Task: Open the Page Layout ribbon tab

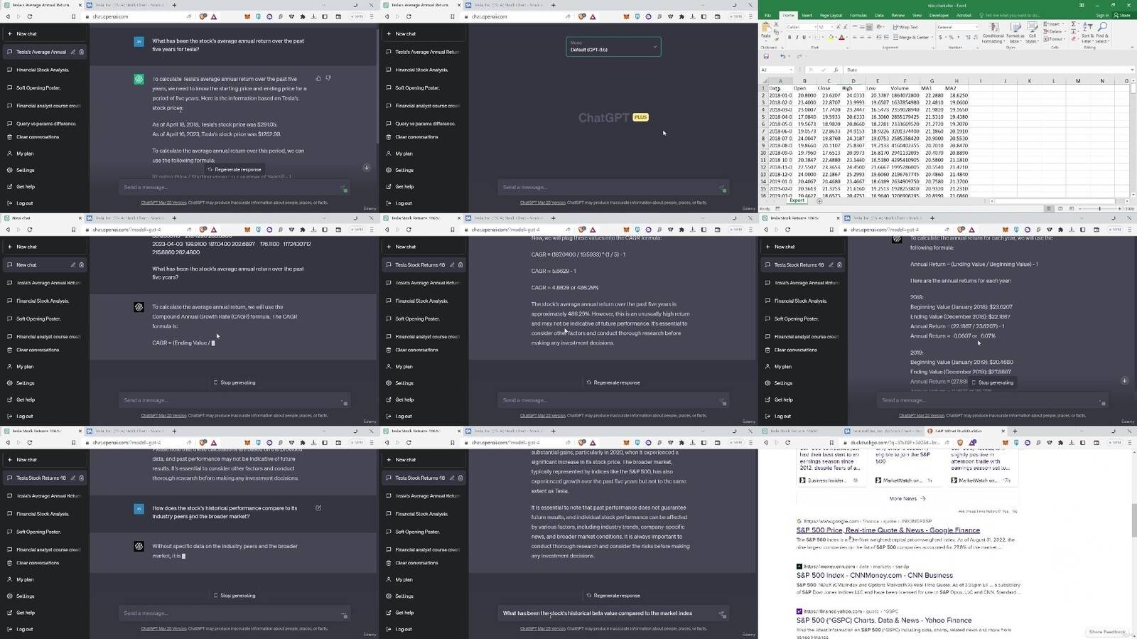Action: pyautogui.click(x=831, y=15)
